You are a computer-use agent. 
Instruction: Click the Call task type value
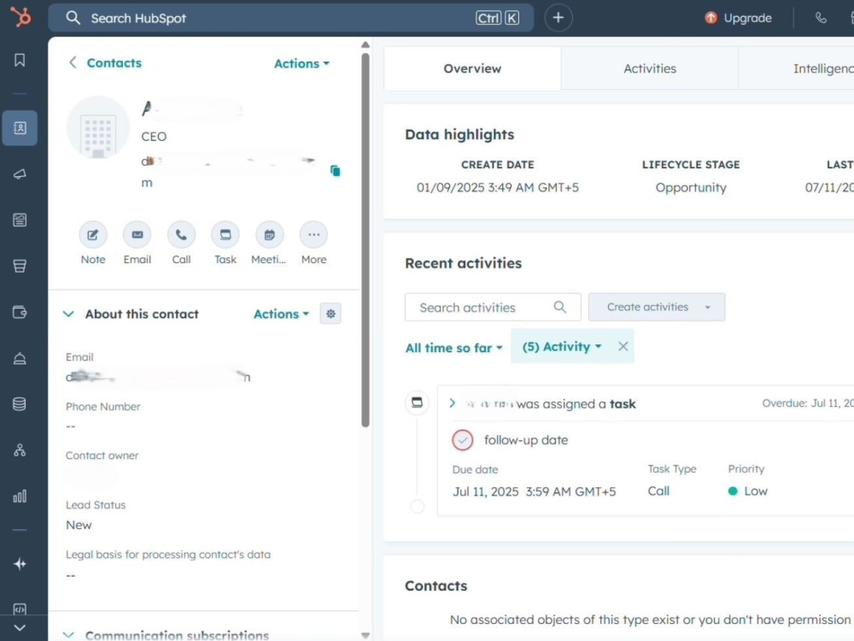click(x=658, y=491)
